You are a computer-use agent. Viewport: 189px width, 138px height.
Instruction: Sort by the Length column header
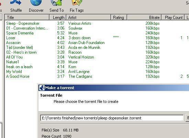(58, 18)
